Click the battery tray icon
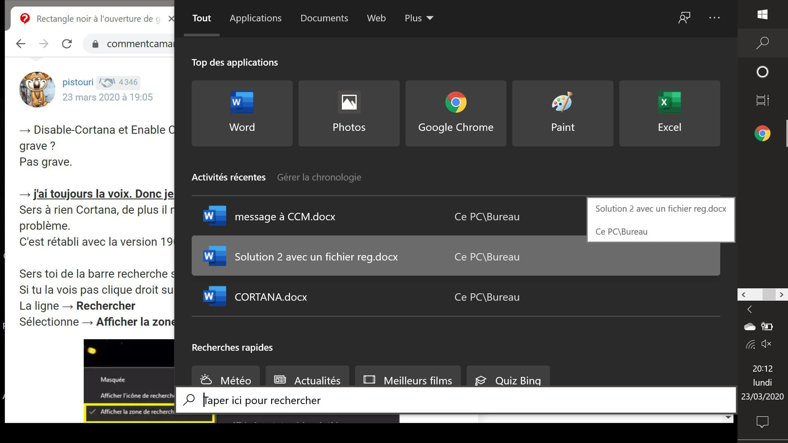 tap(767, 327)
